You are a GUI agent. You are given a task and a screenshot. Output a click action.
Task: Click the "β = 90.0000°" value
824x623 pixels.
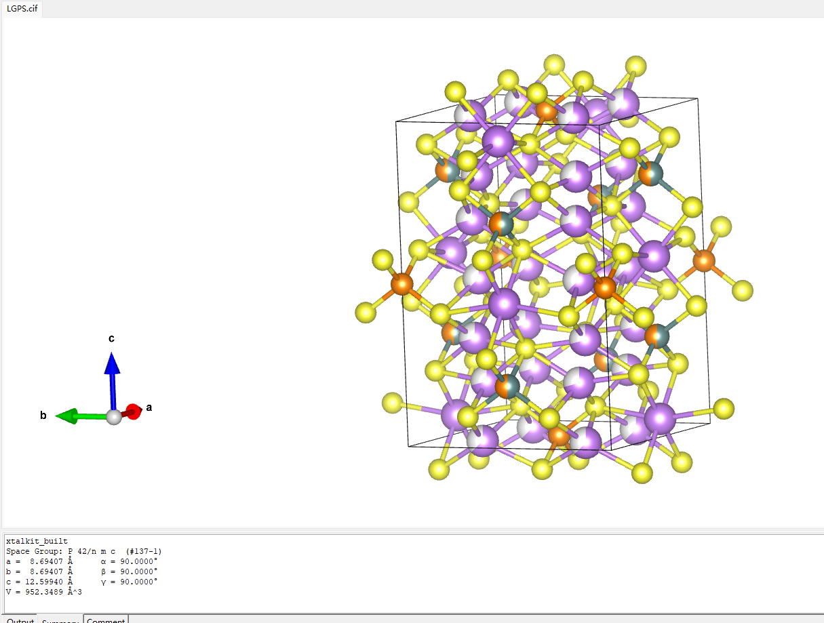pos(129,571)
